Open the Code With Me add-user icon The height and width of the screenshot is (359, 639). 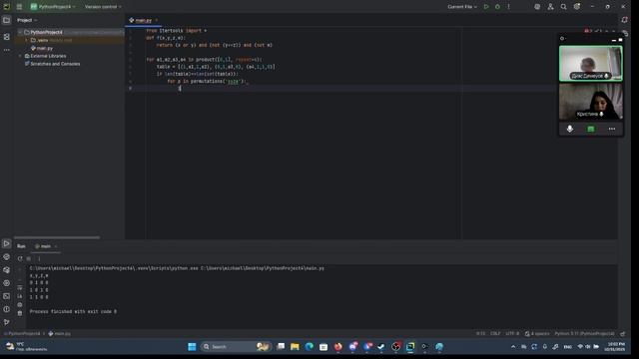click(550, 7)
